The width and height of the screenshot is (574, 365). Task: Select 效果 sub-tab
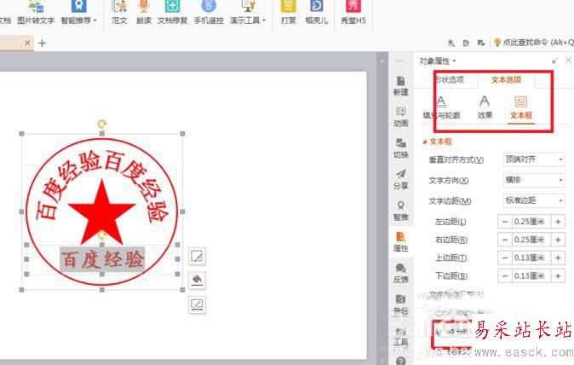[x=485, y=107]
